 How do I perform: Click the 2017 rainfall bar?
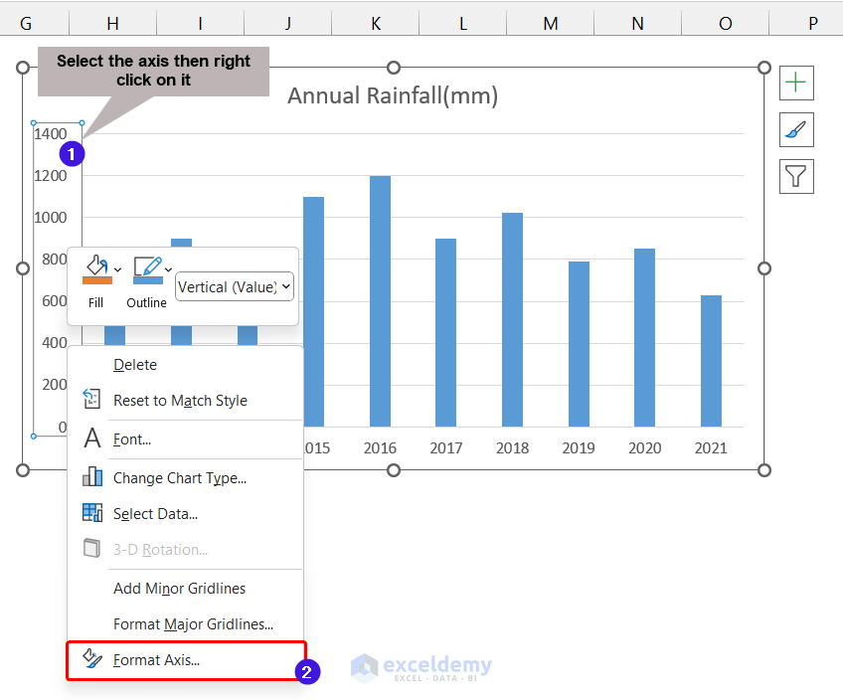(445, 333)
